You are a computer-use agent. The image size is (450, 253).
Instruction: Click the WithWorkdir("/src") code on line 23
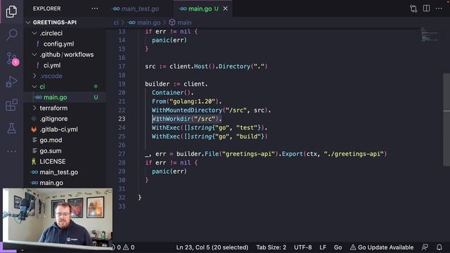[186, 119]
